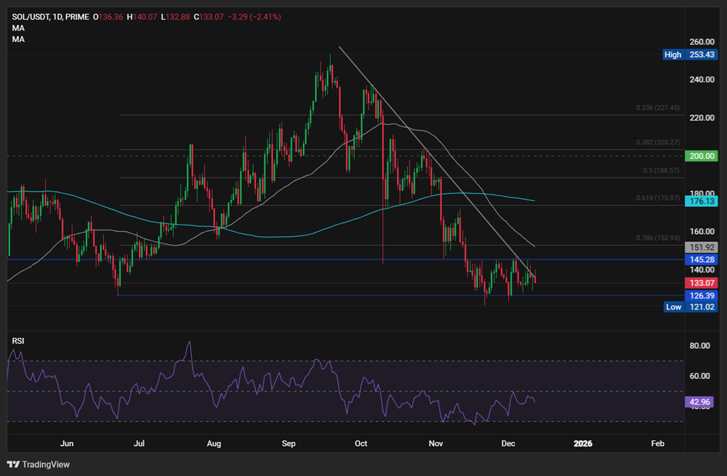This screenshot has height=476, width=727.
Task: Click the RSI indicator label
Action: click(x=17, y=340)
